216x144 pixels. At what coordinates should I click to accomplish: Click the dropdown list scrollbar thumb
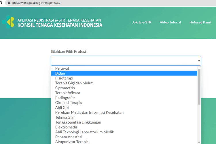point(199,87)
